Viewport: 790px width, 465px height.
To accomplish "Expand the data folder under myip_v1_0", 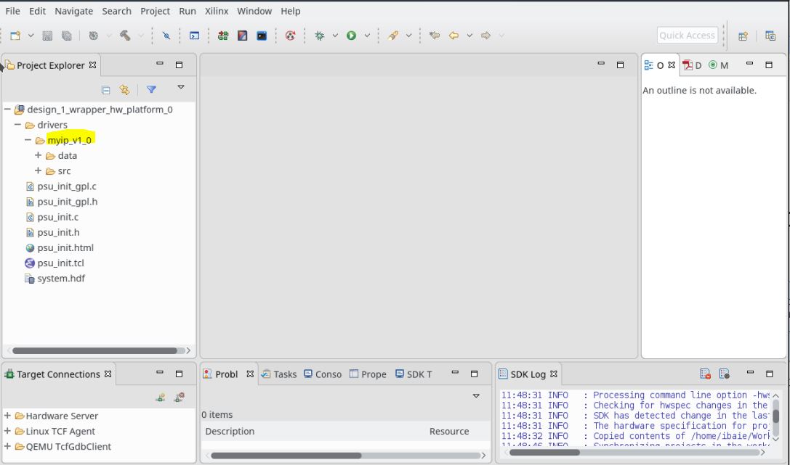I will click(x=39, y=155).
